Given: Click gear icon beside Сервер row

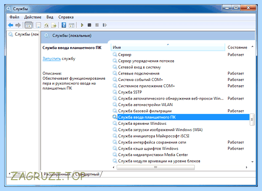Looking at the screenshot, I should [115, 54].
